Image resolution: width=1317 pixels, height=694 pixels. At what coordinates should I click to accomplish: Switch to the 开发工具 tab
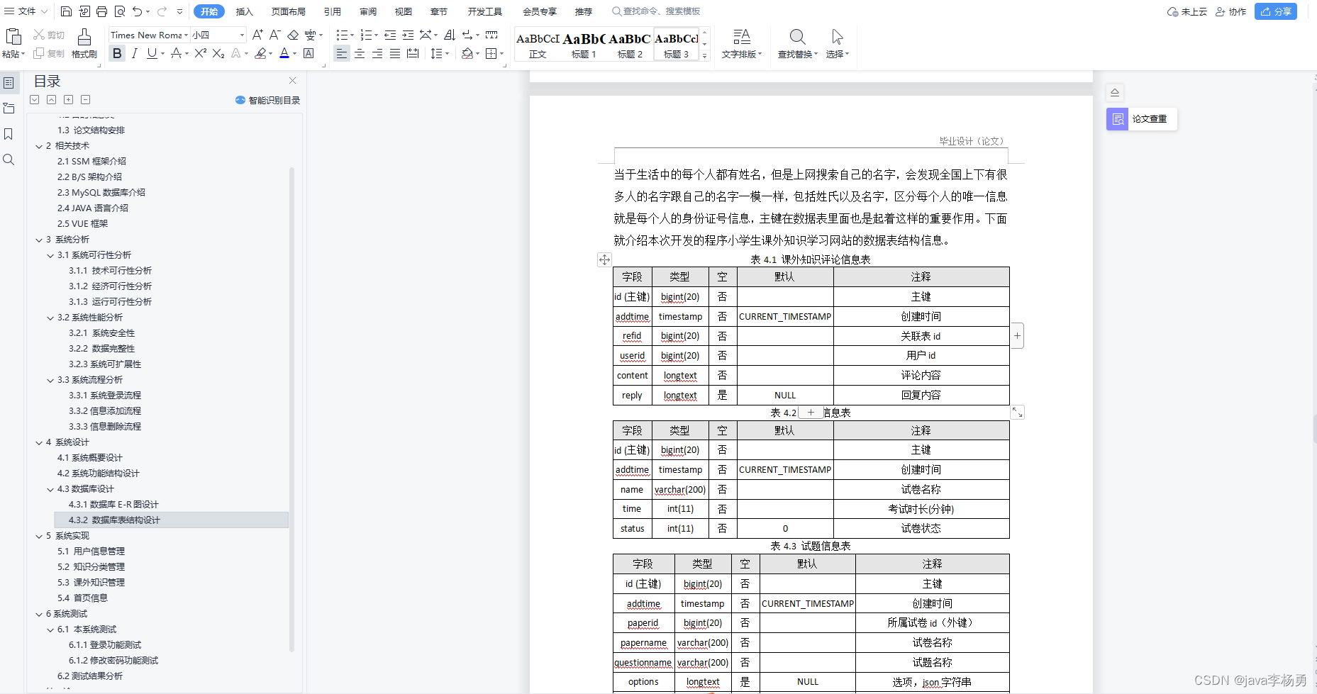[485, 11]
